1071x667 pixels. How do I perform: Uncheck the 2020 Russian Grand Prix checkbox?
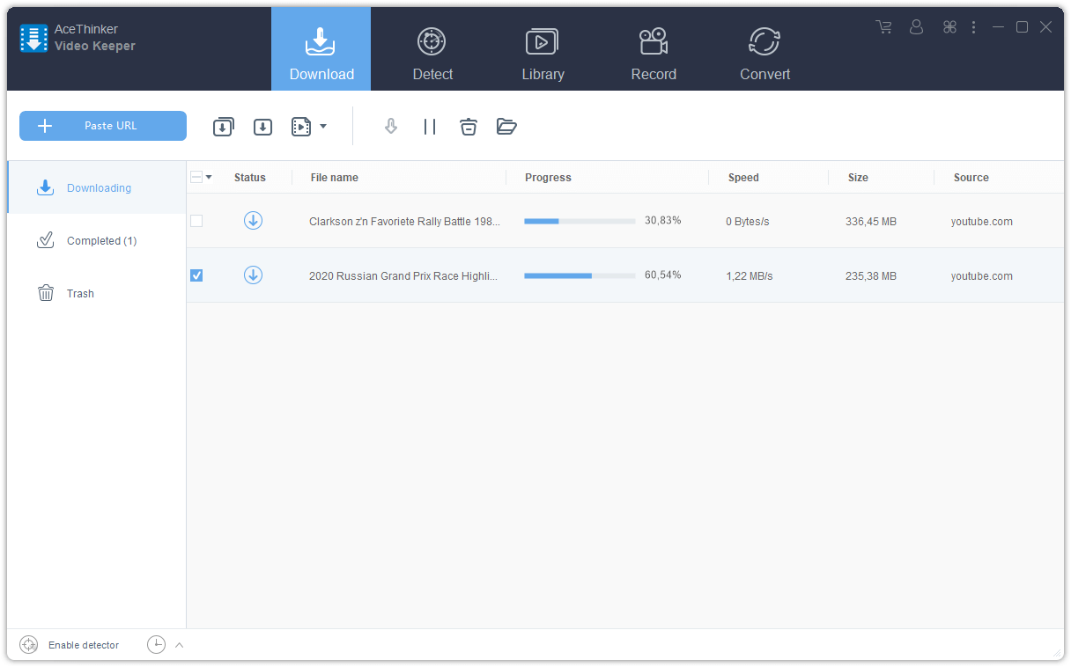pyautogui.click(x=196, y=275)
